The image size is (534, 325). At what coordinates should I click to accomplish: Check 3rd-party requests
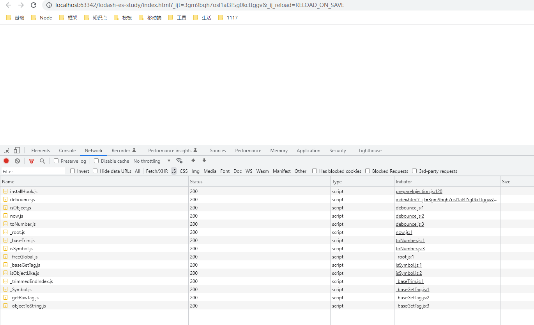click(414, 171)
